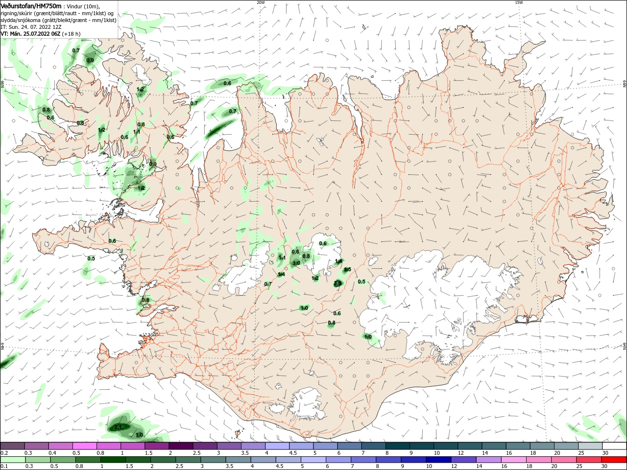This screenshot has height=470, width=627.
Task: Select the 25 swatch in the lower scale
Action: point(589,460)
